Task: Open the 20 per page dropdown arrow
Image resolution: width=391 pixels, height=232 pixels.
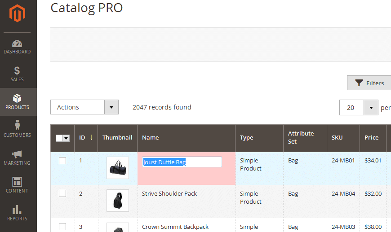Action: click(371, 108)
